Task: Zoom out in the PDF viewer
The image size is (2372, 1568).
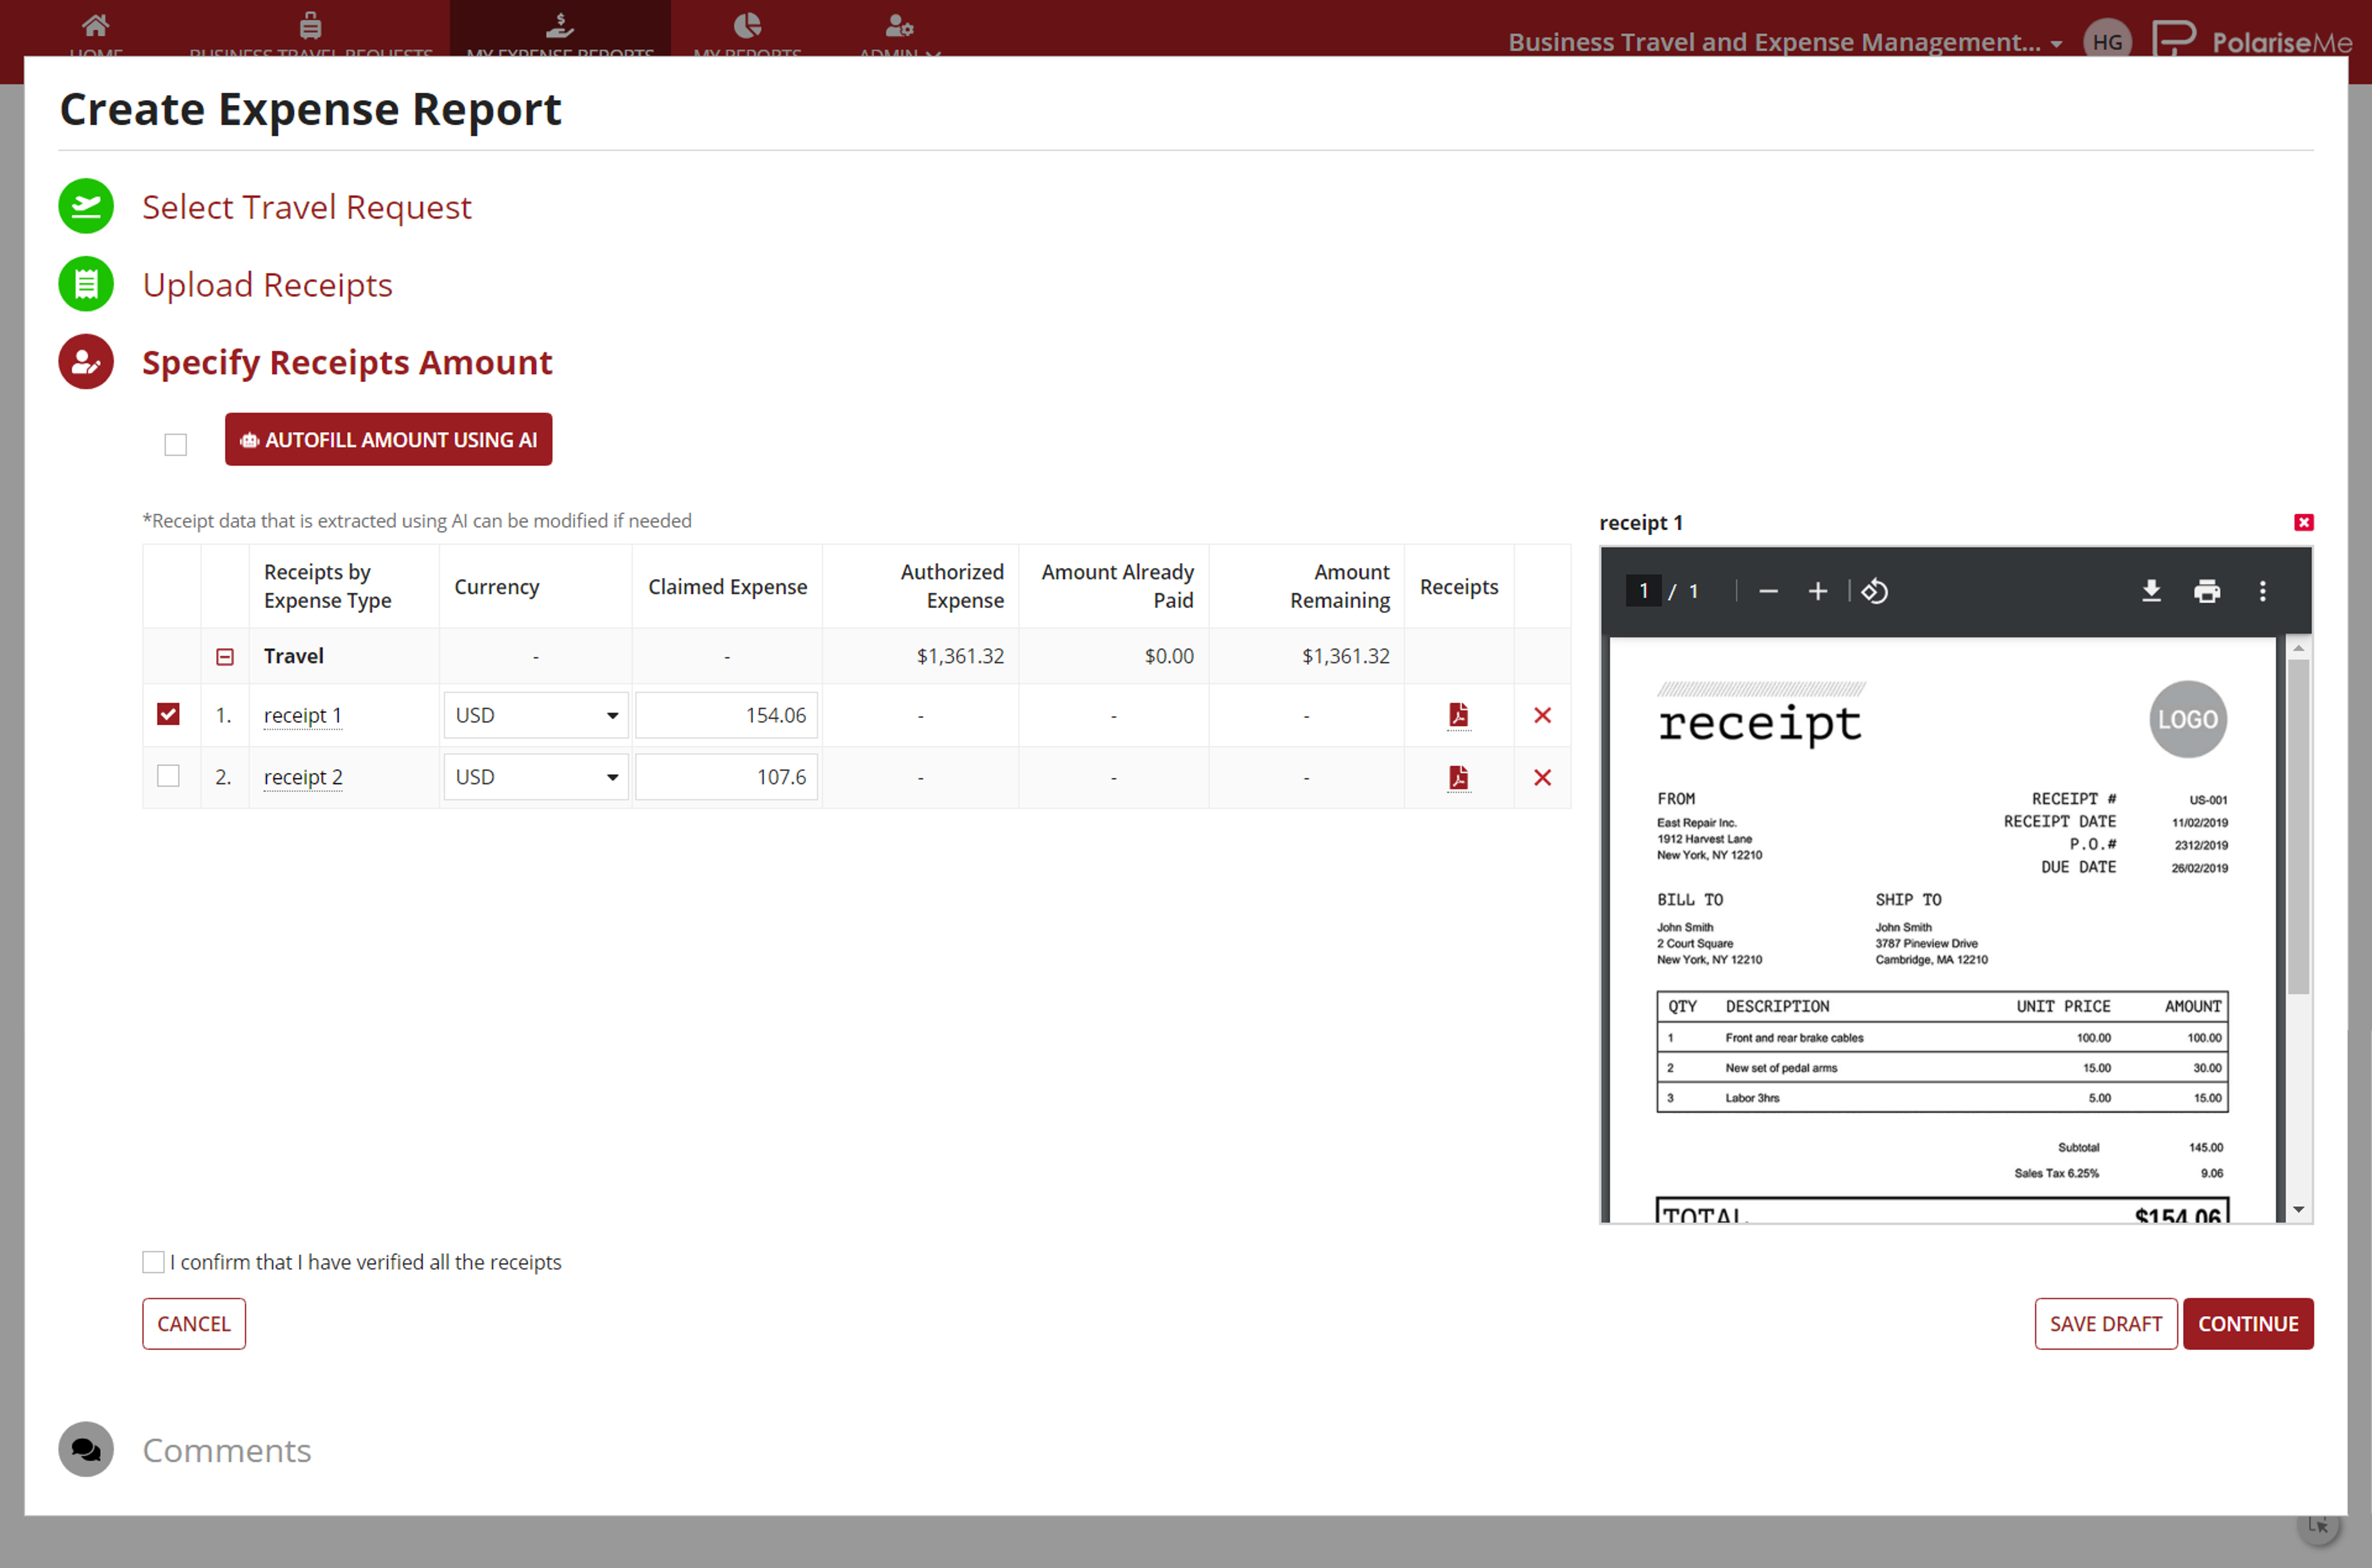Action: click(x=1768, y=591)
